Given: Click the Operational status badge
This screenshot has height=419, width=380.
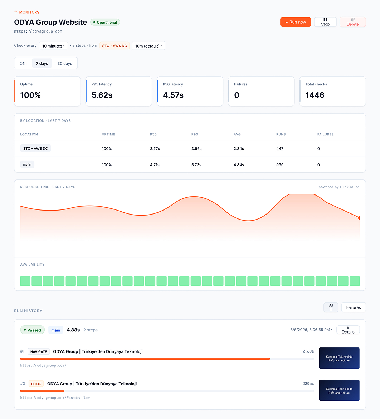Looking at the screenshot, I should click(x=105, y=22).
